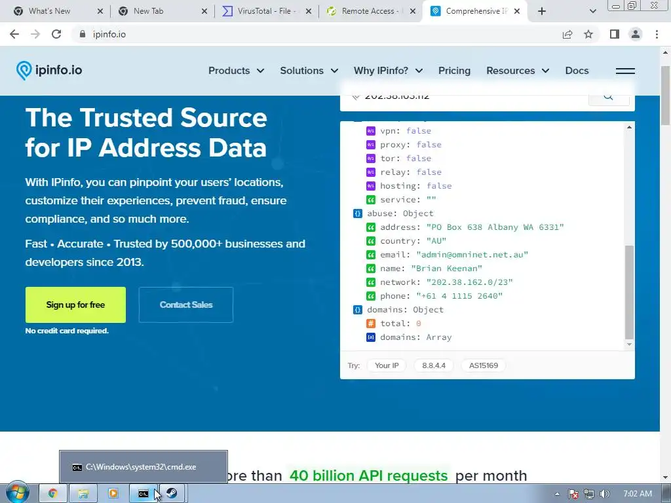671x503 pixels.
Task: Click the IP address search field
Action: tap(465, 98)
